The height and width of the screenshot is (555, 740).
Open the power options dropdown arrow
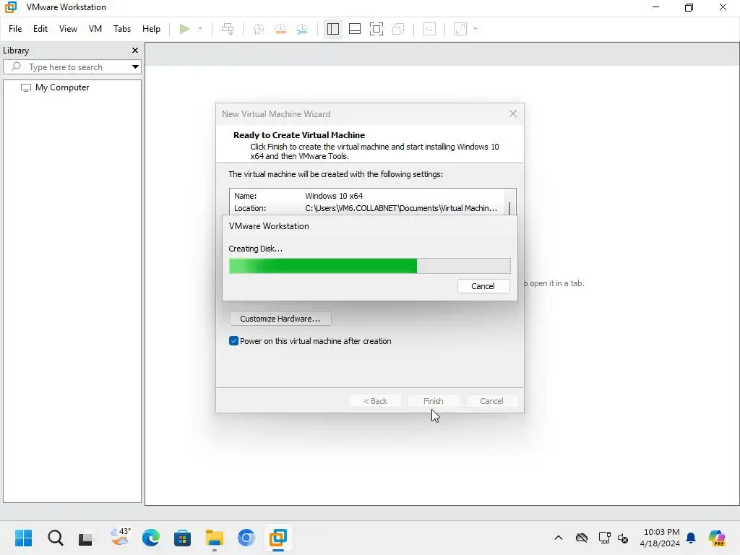pyautogui.click(x=200, y=29)
